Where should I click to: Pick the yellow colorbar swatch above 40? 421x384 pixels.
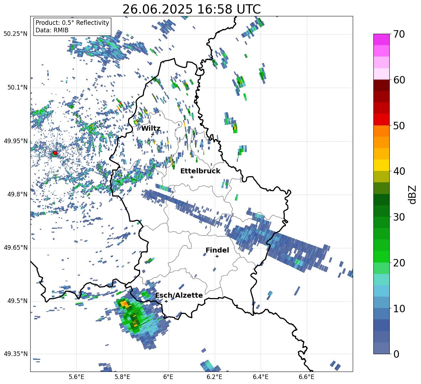click(x=381, y=165)
